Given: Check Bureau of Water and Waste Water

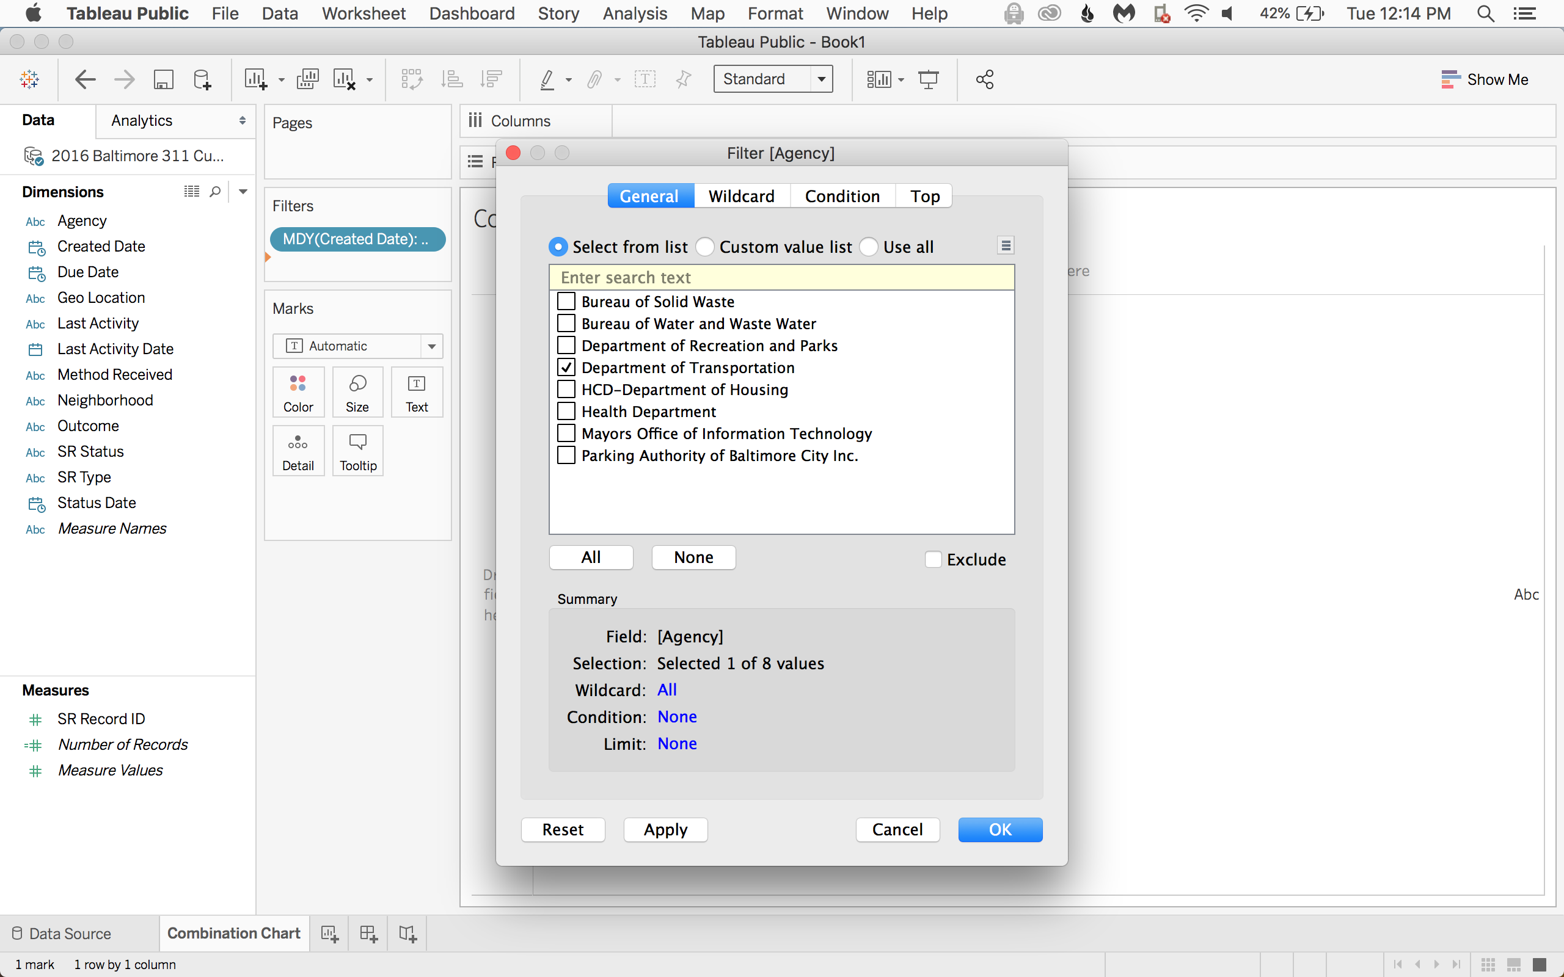Looking at the screenshot, I should coord(566,323).
